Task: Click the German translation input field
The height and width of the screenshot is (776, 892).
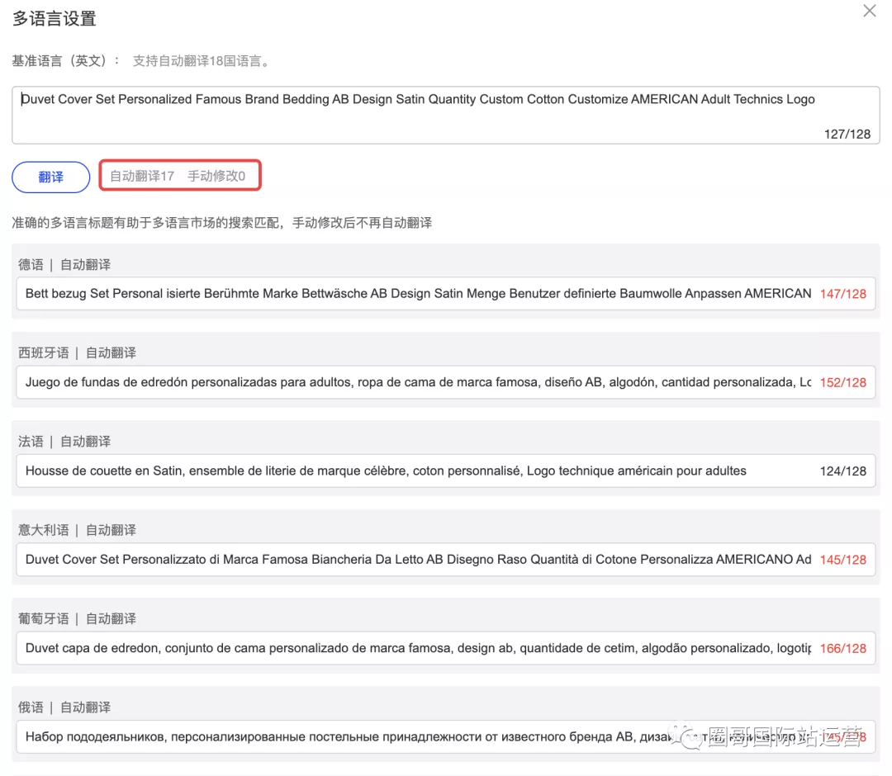Action: pyautogui.click(x=445, y=293)
